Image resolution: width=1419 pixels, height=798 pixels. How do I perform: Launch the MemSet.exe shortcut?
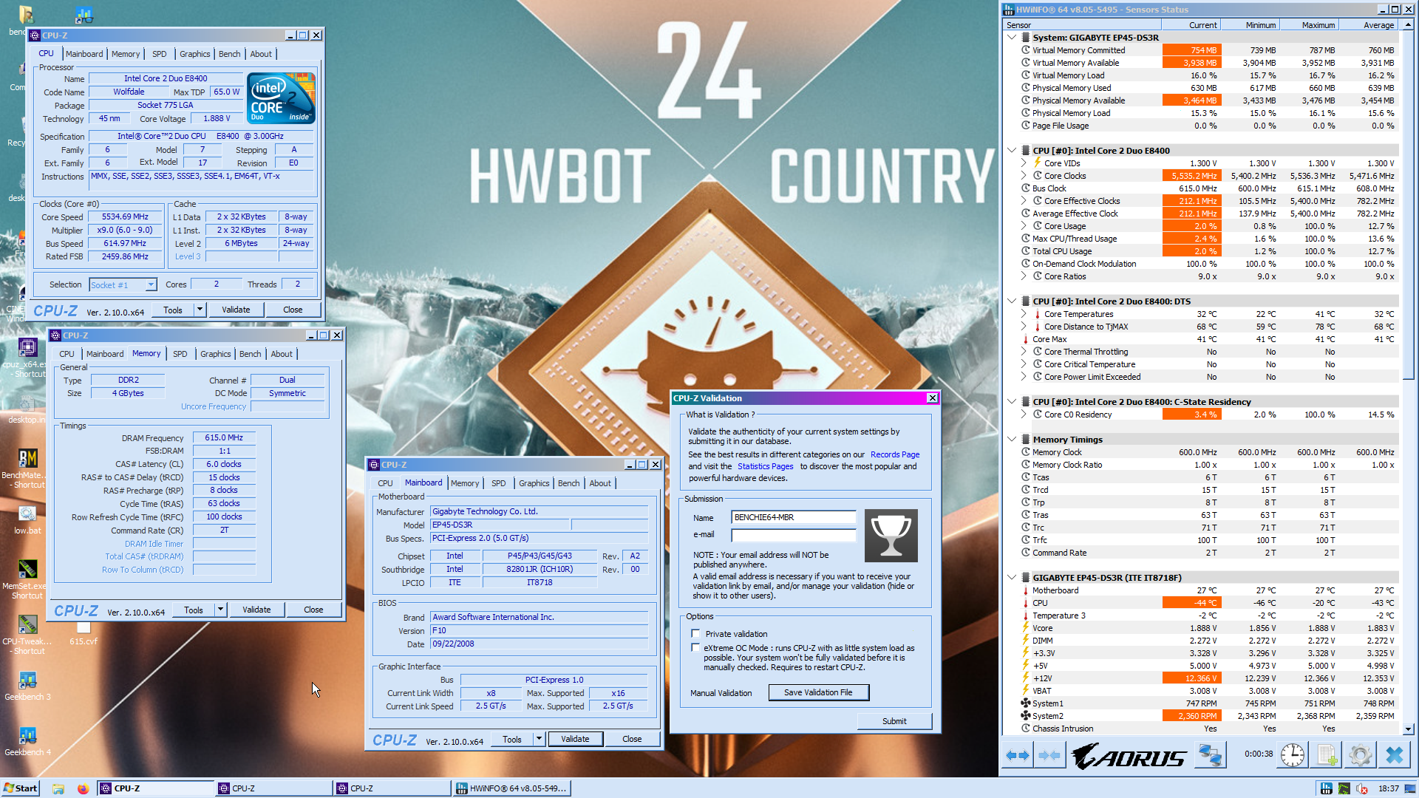point(27,570)
